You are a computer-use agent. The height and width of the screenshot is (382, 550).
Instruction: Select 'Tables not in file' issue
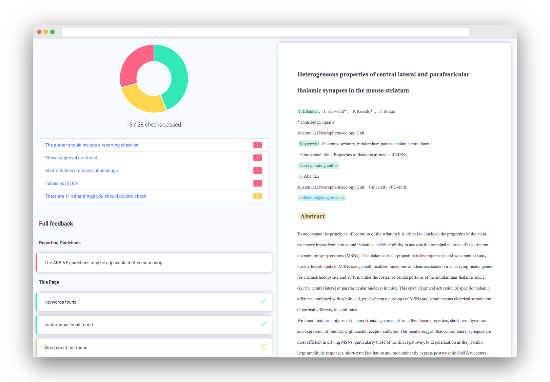pyautogui.click(x=61, y=183)
